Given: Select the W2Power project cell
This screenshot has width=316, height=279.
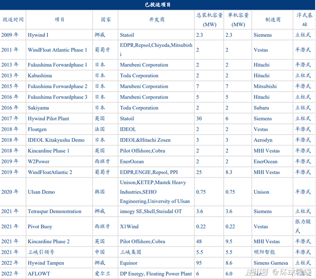Looking at the screenshot, I should [39, 161].
